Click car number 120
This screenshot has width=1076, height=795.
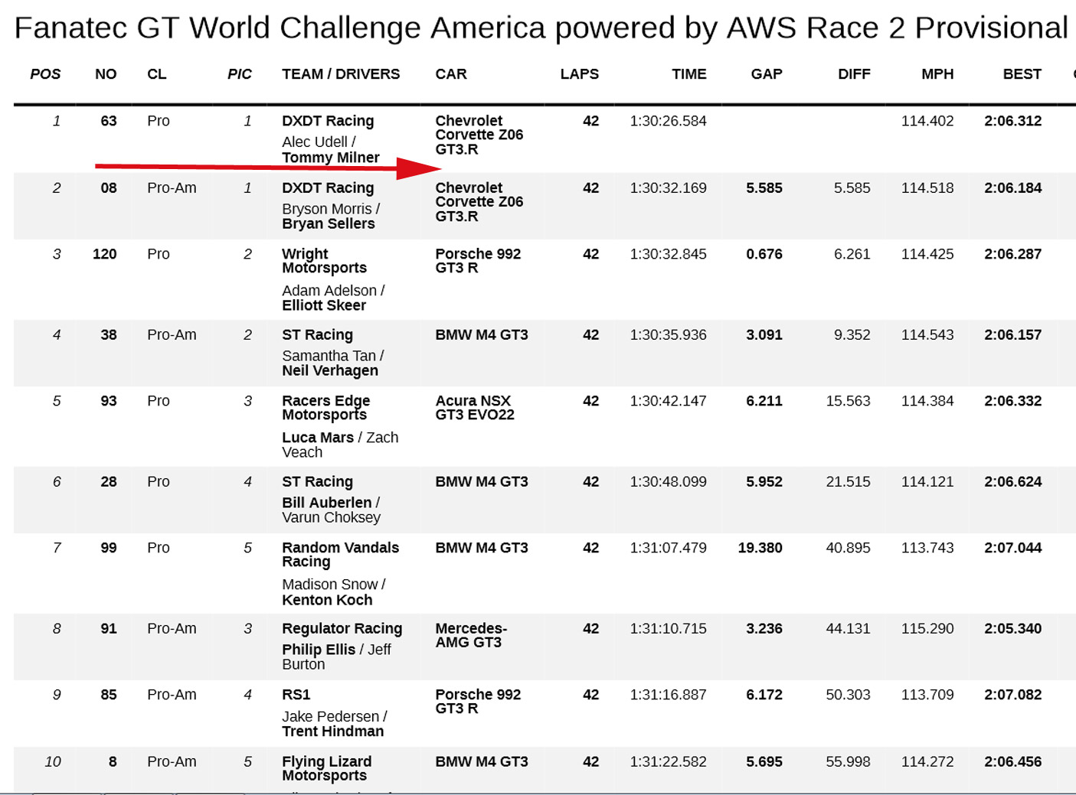coord(105,254)
